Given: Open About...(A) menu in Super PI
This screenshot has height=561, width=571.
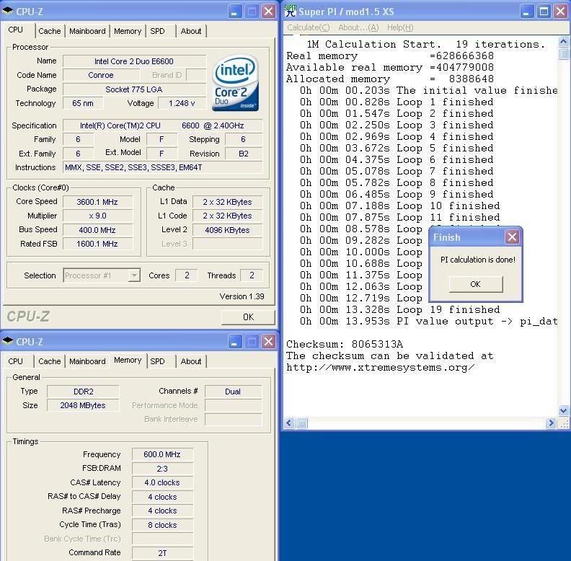Looking at the screenshot, I should point(358,27).
